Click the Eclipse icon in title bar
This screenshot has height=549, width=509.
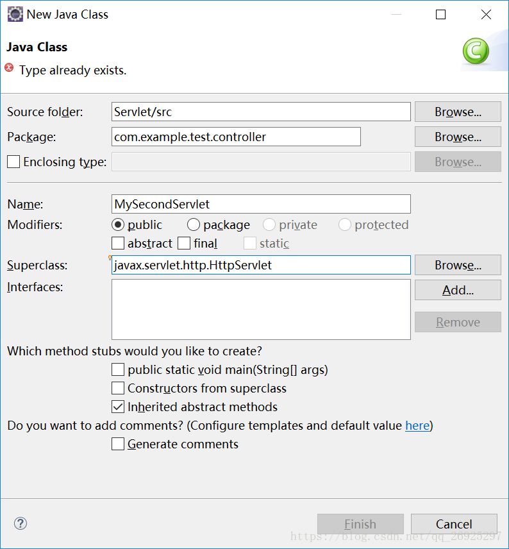coord(15,14)
